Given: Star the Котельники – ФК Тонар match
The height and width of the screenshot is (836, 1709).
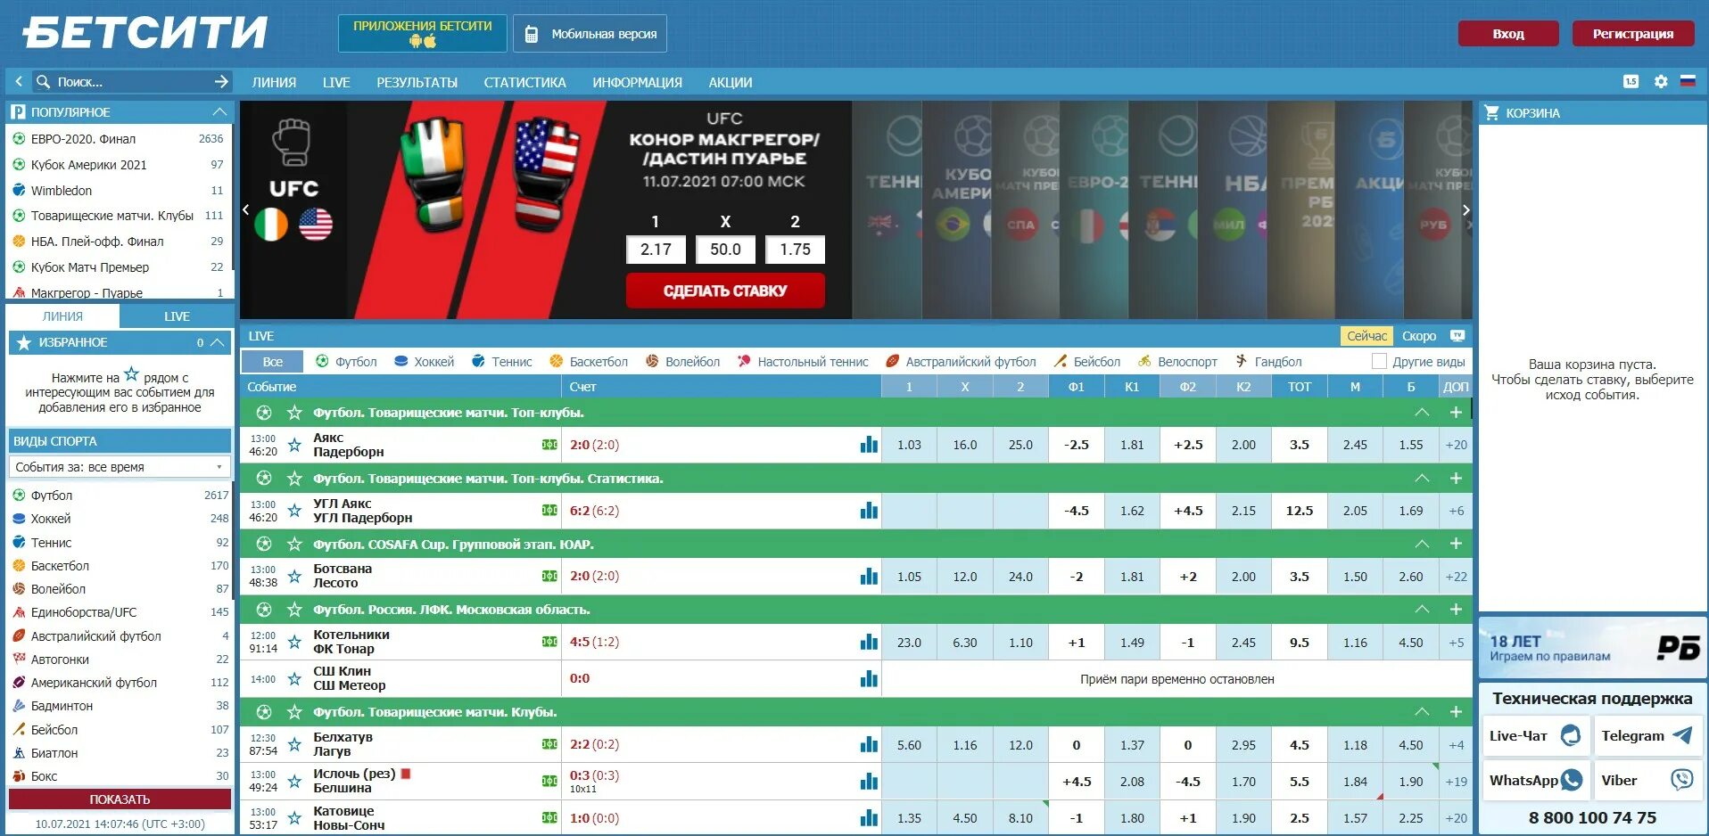Looking at the screenshot, I should coord(294,642).
